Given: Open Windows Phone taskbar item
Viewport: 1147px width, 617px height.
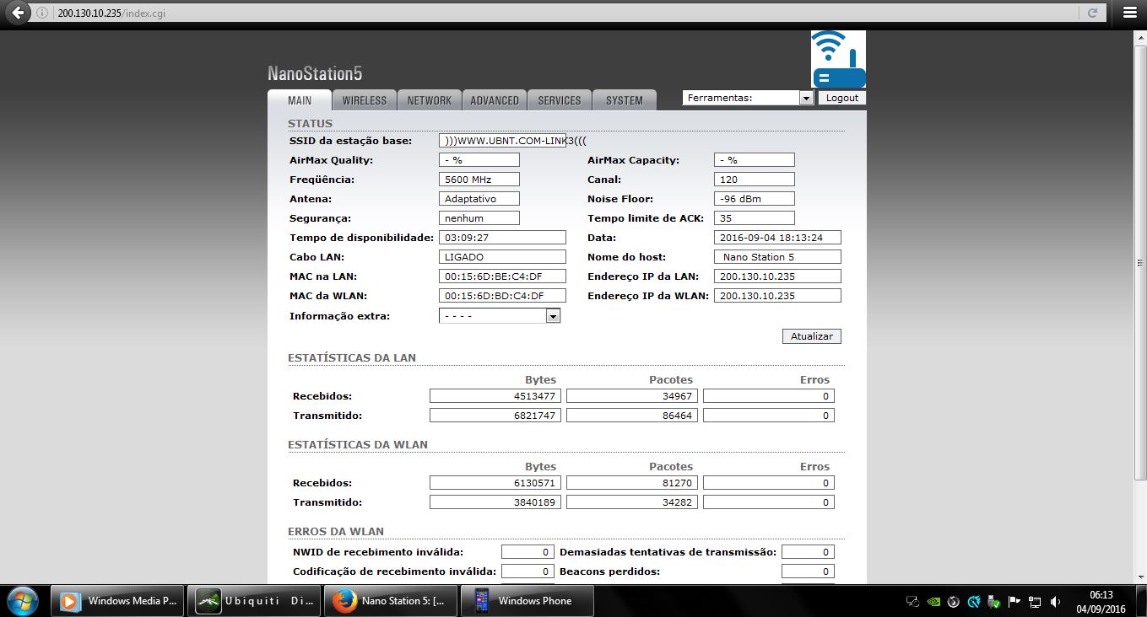Looking at the screenshot, I should coord(528,601).
